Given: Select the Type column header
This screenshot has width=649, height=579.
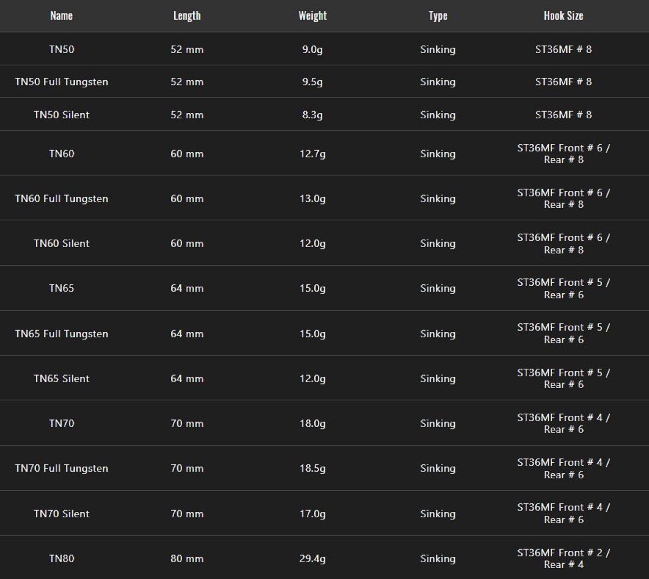Looking at the screenshot, I should click(438, 16).
